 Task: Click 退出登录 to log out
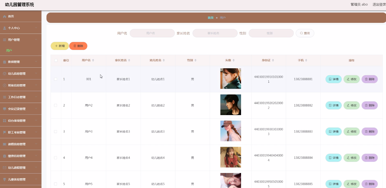379,4
